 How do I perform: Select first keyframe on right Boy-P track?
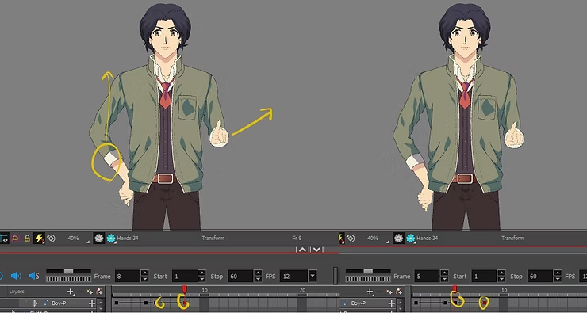click(416, 303)
